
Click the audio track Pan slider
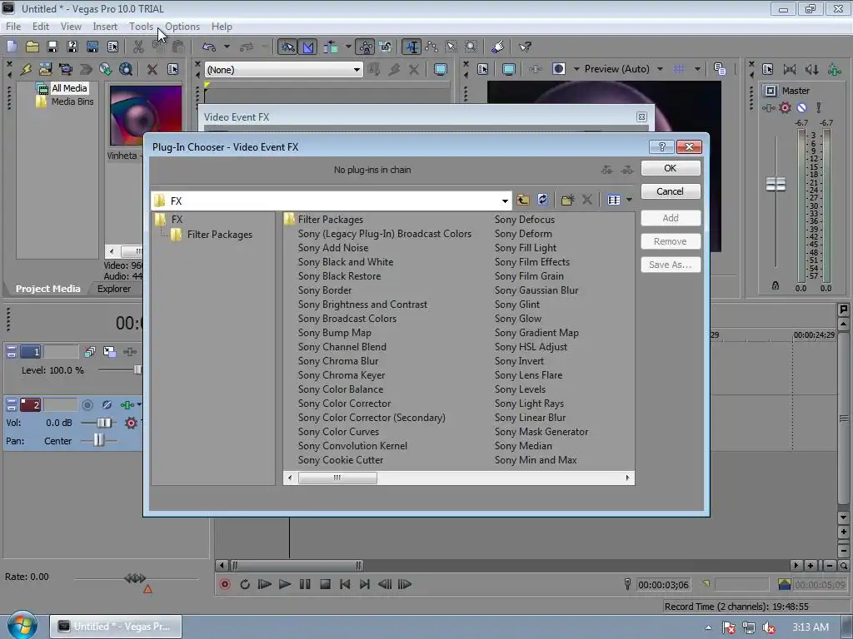pyautogui.click(x=98, y=440)
